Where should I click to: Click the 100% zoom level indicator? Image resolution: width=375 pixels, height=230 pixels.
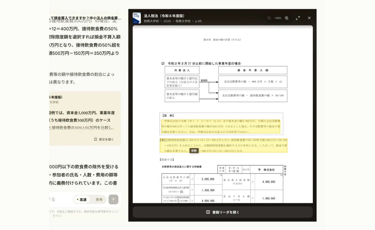pos(278,18)
